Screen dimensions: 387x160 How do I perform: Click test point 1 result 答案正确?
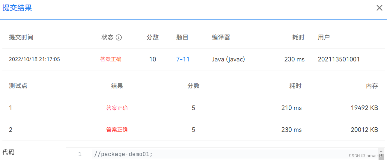(117, 108)
